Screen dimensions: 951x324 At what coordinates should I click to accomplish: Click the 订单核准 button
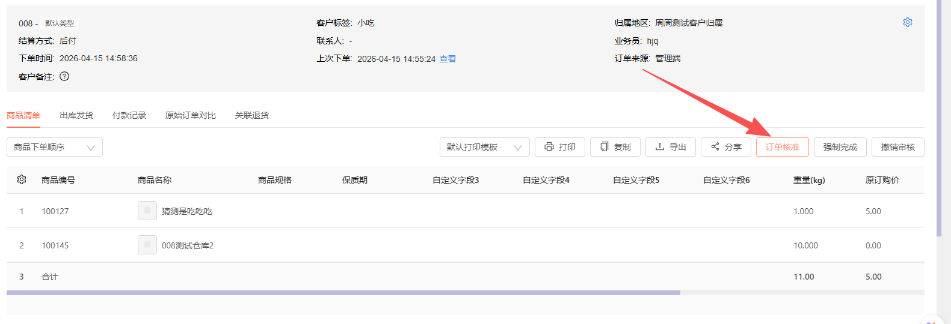[x=783, y=147]
